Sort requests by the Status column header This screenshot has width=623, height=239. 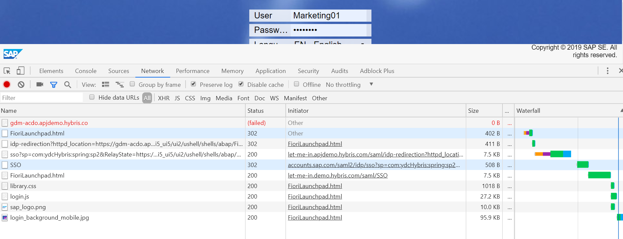point(265,110)
